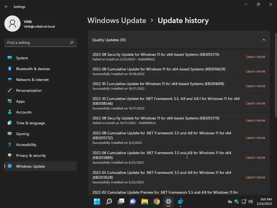Click the Privacy & security shield icon
The width and height of the screenshot is (277, 208).
coord(10,155)
